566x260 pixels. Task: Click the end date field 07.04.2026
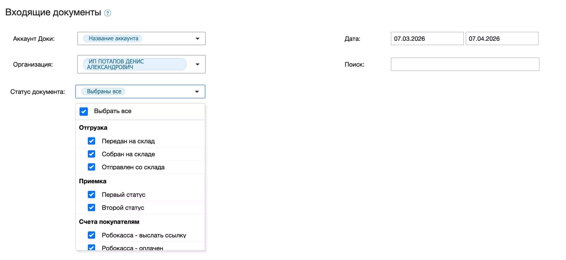[502, 39]
